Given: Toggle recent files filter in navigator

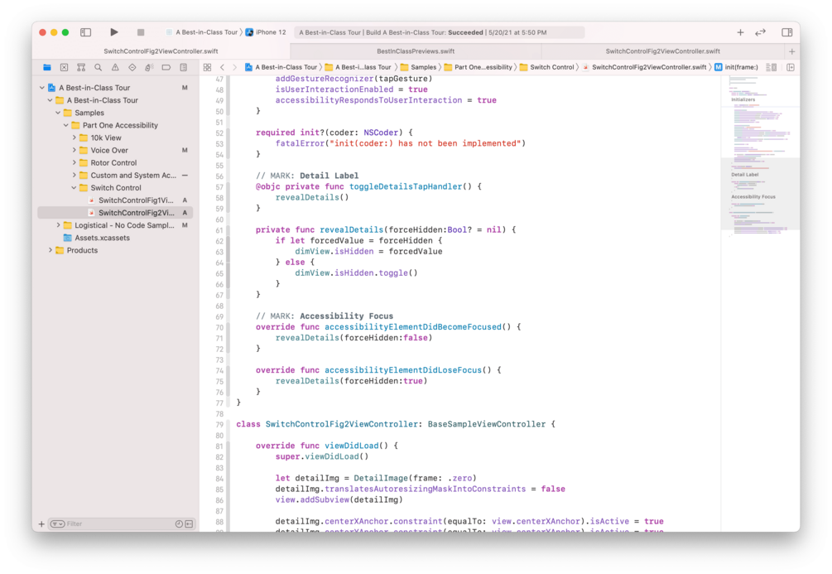Looking at the screenshot, I should (x=179, y=523).
